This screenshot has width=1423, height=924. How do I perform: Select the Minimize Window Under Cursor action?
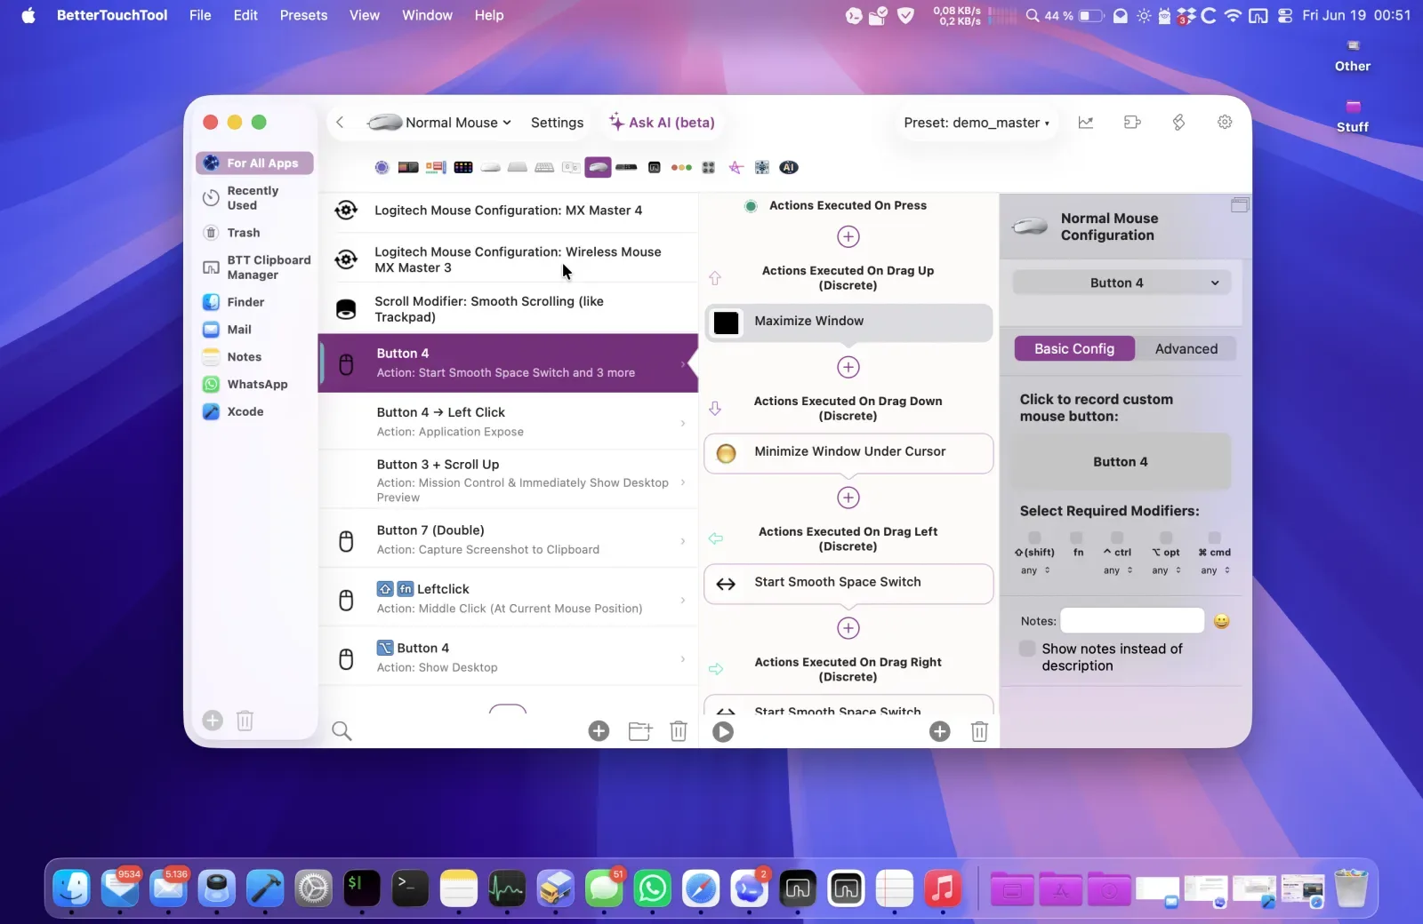(848, 453)
